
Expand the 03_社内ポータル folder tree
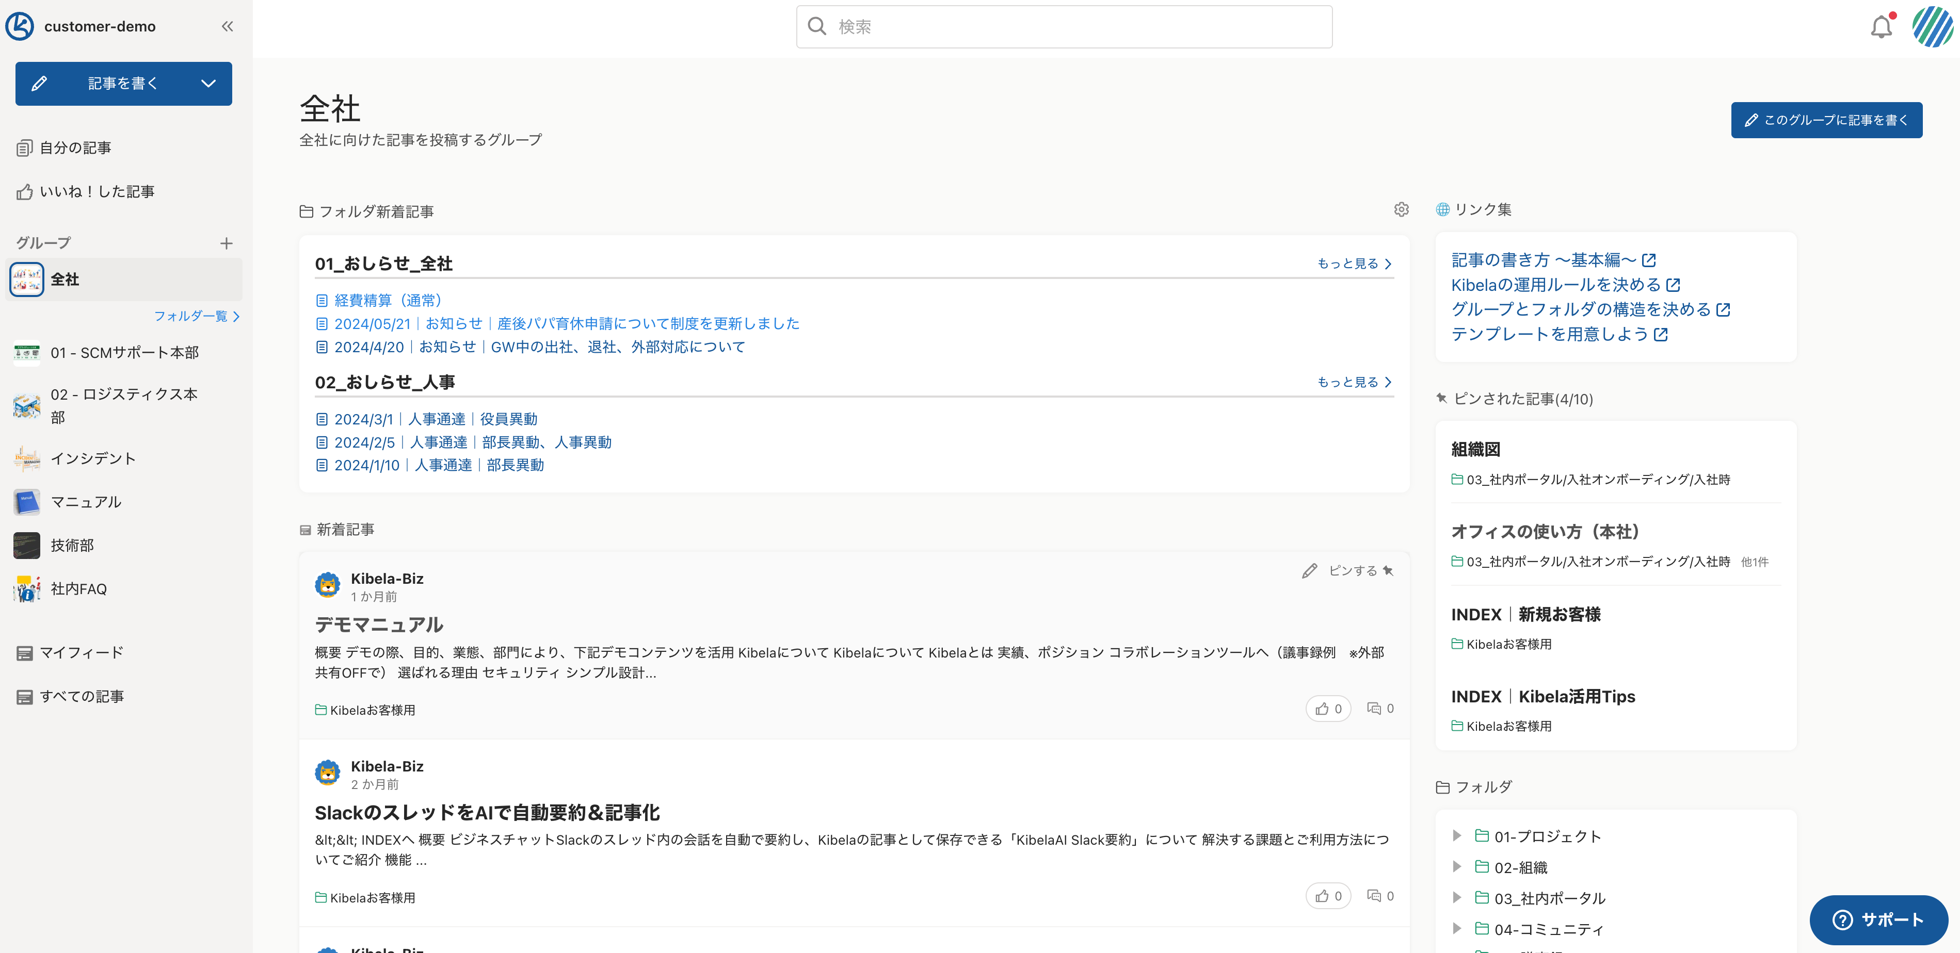[1456, 897]
